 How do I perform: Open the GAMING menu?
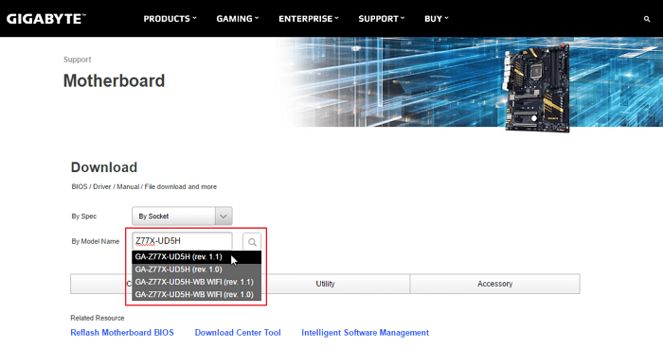click(238, 19)
